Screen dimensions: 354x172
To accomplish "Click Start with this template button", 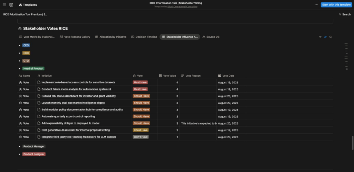I will pos(336,5).
